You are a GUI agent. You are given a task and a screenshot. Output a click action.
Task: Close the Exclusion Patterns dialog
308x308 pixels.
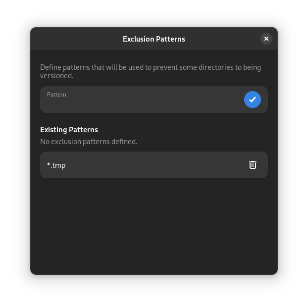click(x=266, y=39)
